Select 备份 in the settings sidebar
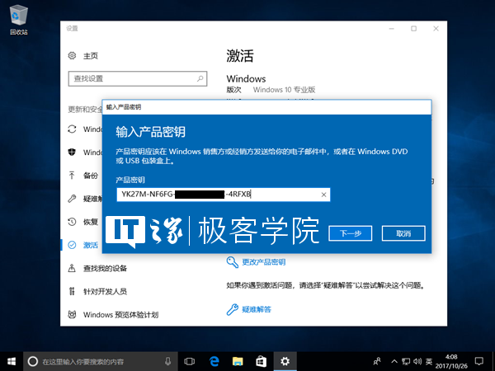 pos(91,176)
